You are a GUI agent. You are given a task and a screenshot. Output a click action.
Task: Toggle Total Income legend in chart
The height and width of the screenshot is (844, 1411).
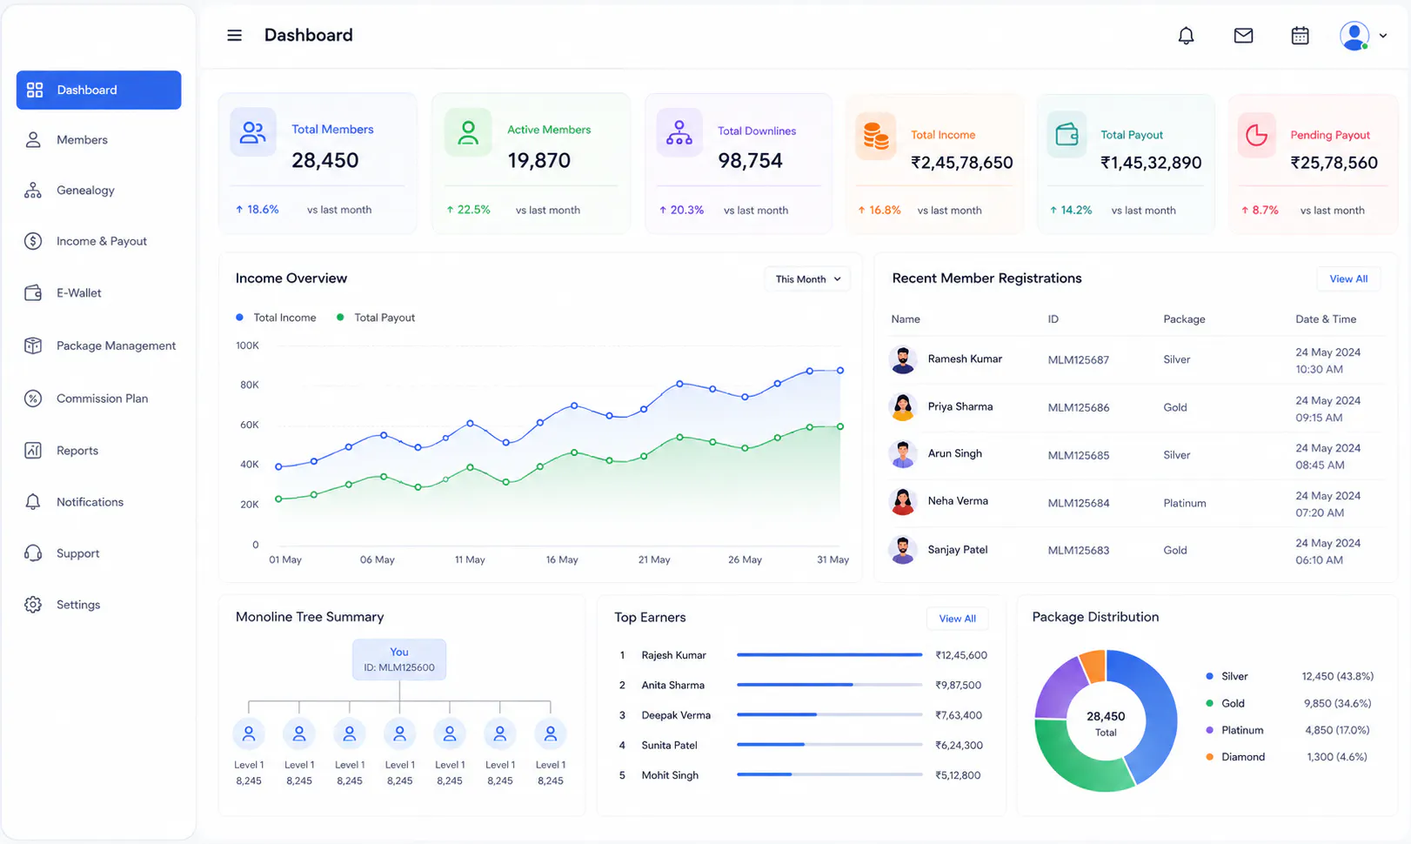pos(276,318)
